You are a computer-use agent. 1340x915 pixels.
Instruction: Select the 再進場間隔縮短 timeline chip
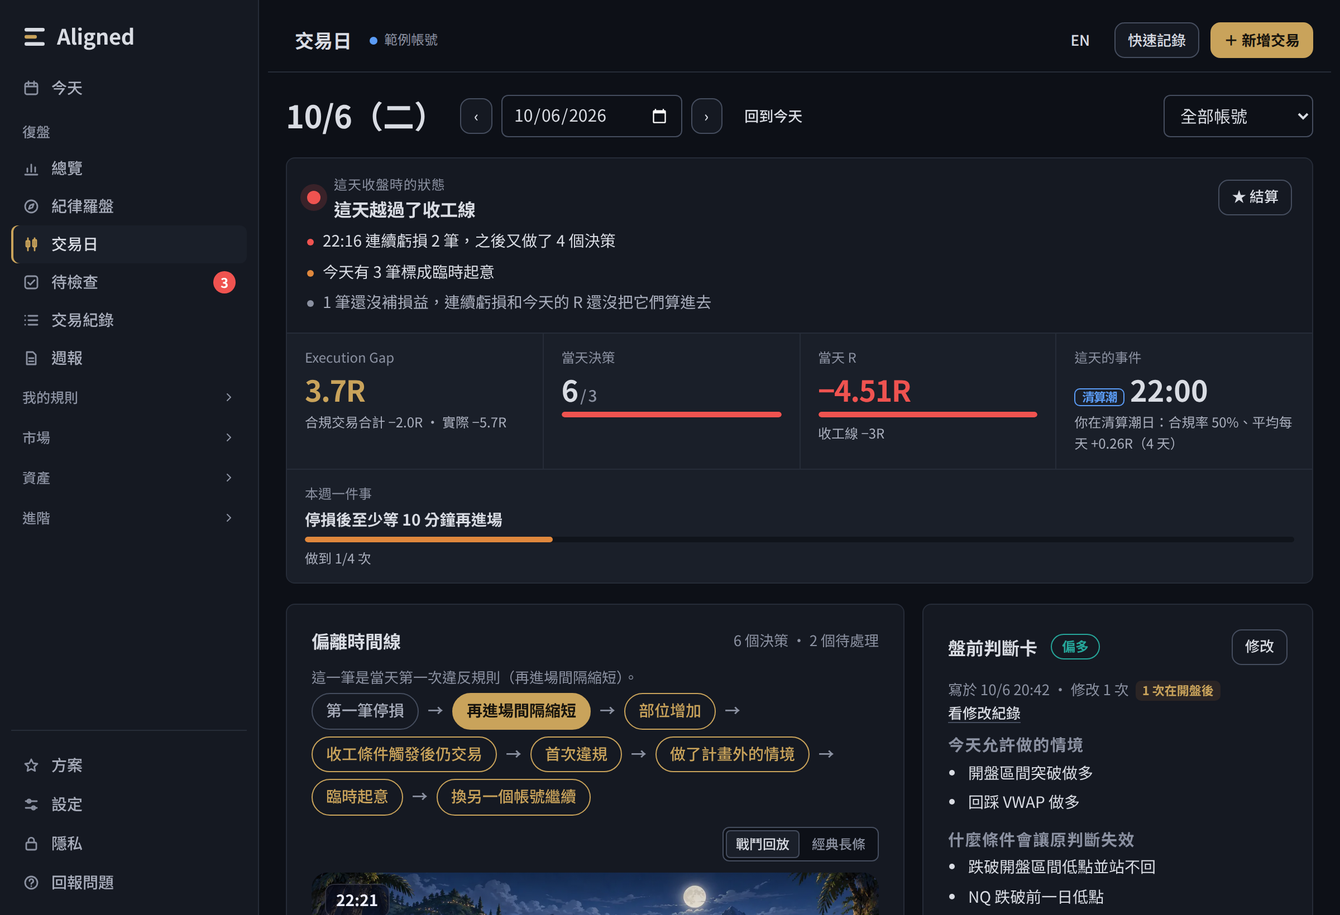pos(521,711)
